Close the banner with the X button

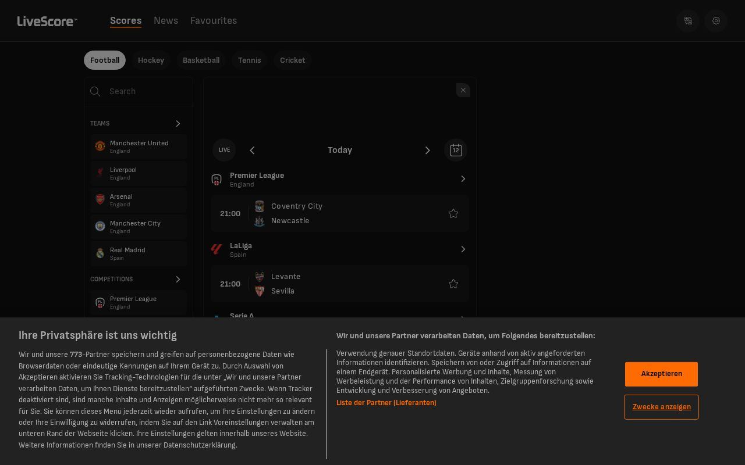463,90
